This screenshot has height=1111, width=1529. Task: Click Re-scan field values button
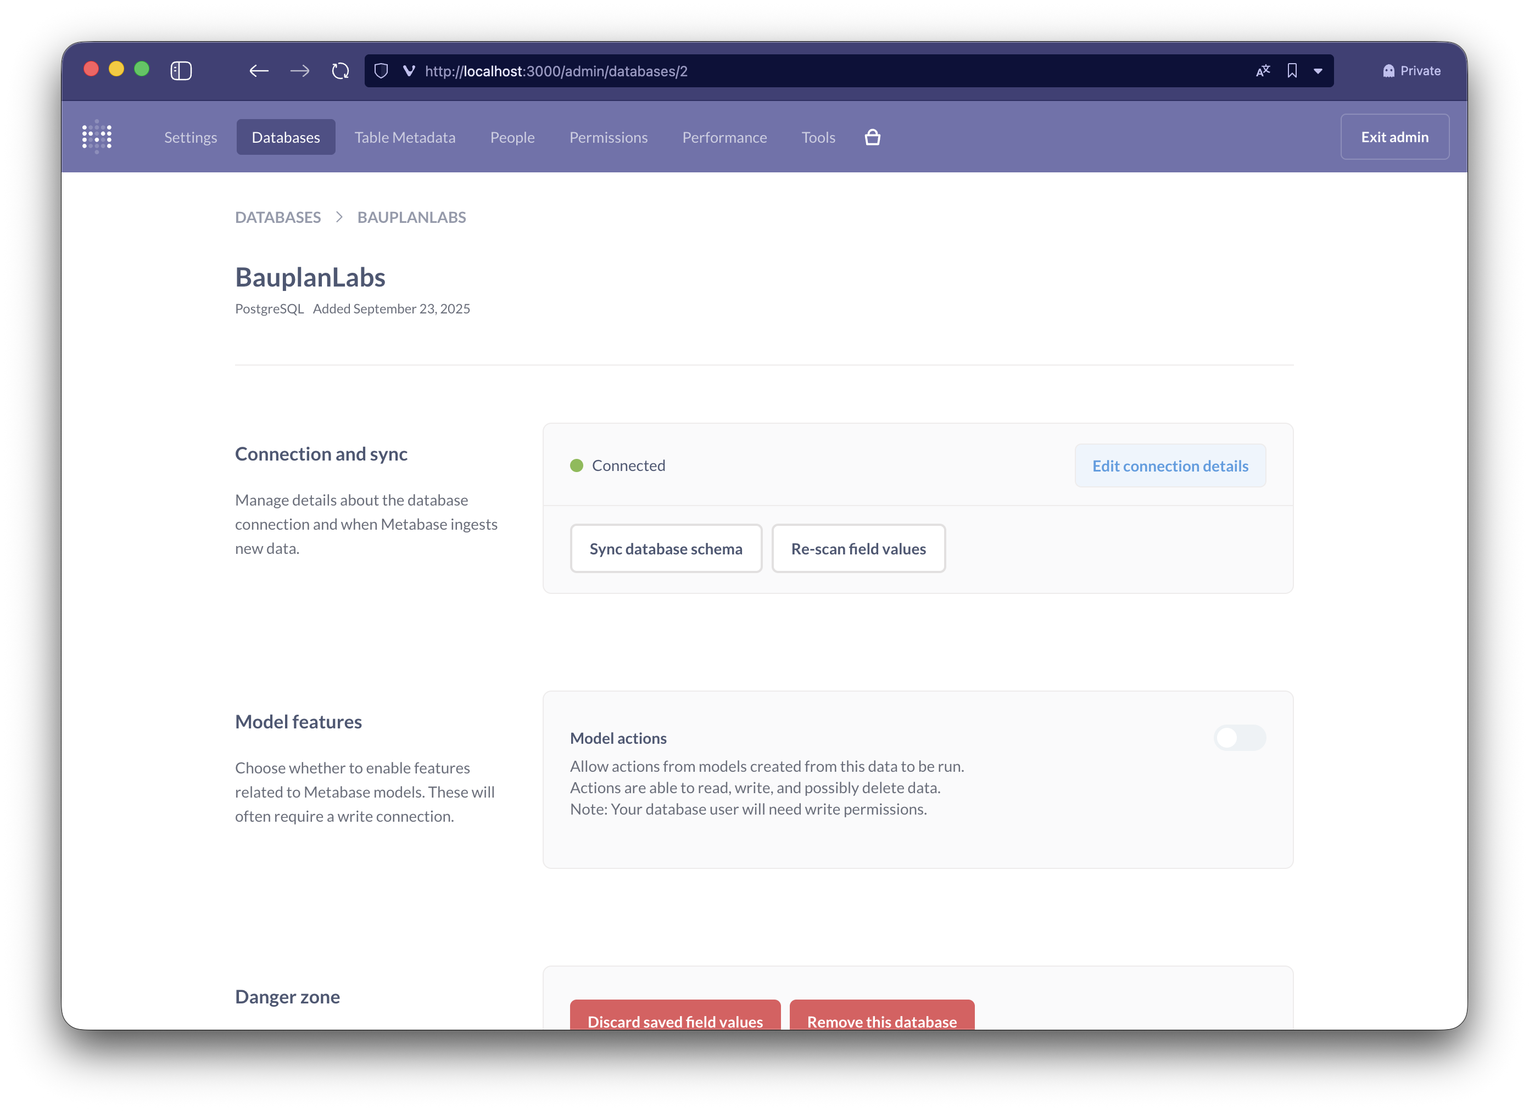tap(857, 548)
